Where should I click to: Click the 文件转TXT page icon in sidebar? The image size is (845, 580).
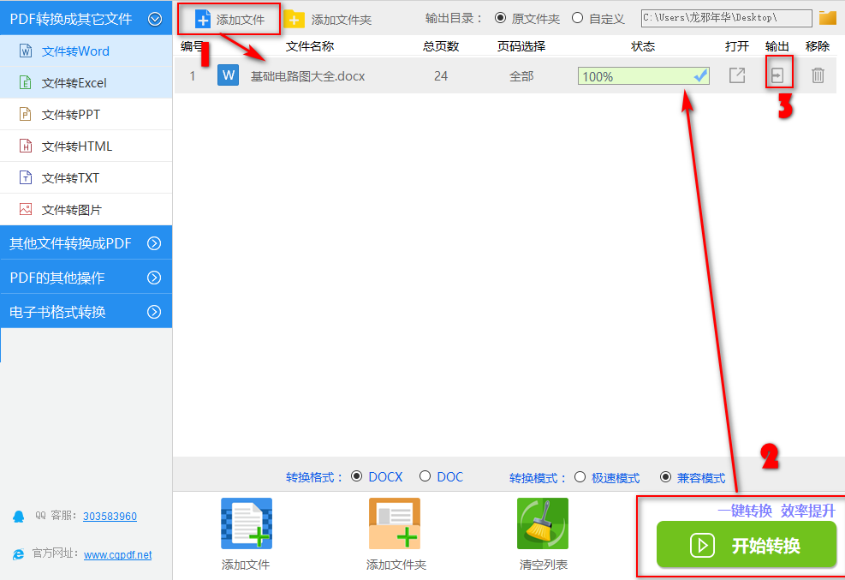(26, 177)
